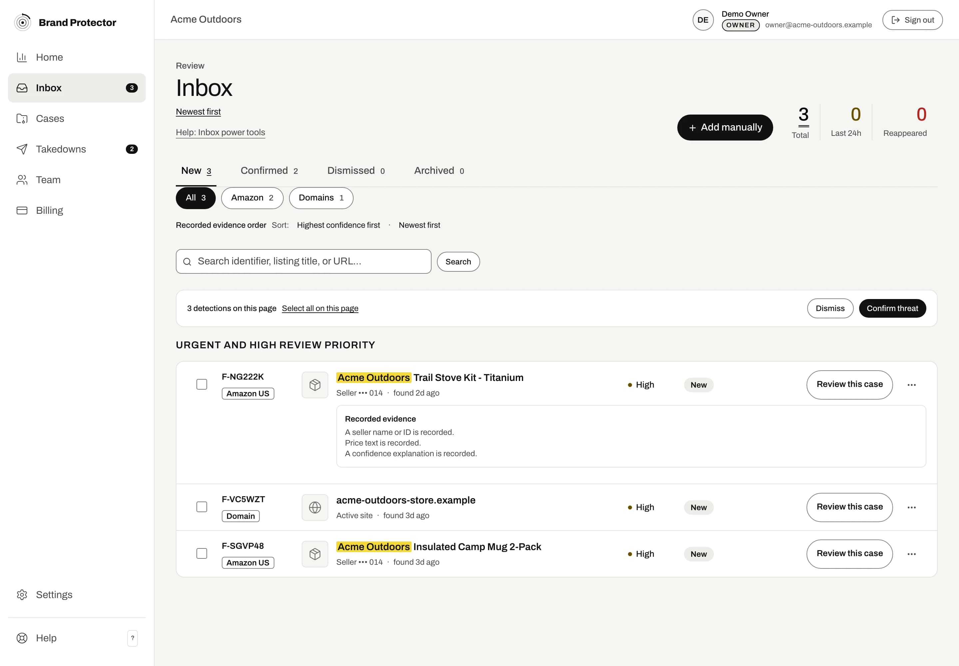Focus the search identifier input field

click(x=303, y=262)
